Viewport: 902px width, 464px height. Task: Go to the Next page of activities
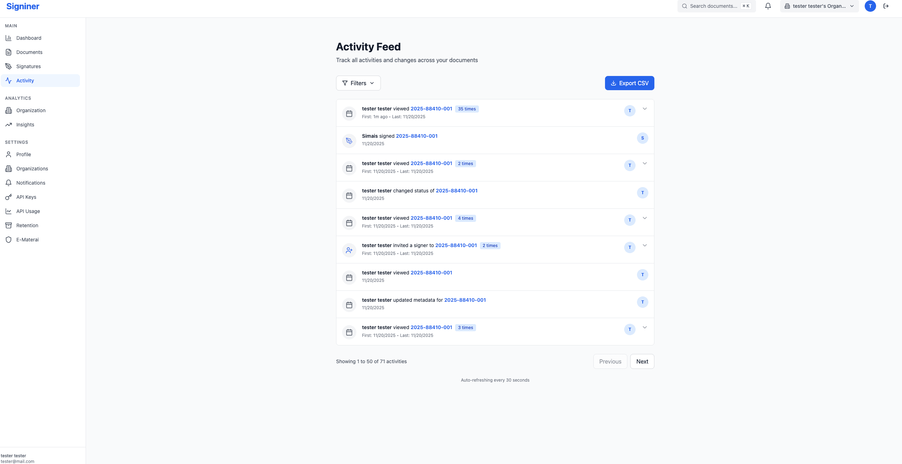pos(642,361)
